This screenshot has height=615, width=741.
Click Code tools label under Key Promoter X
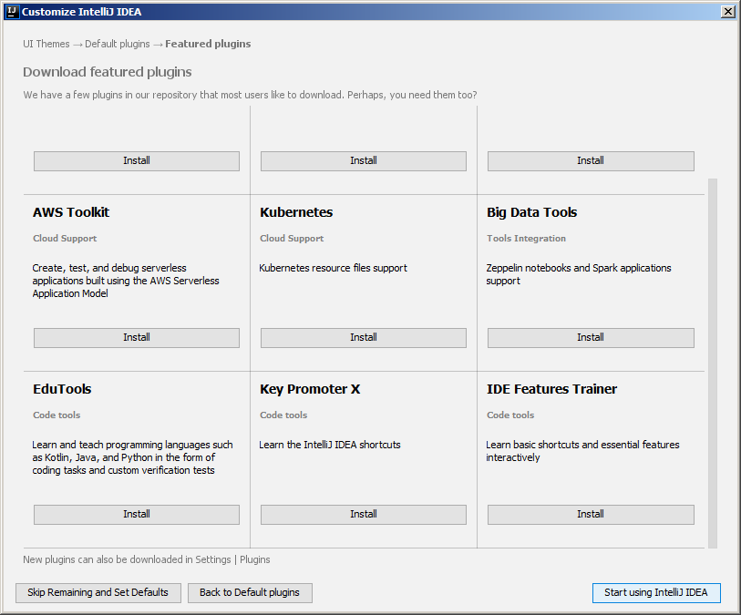coord(283,415)
